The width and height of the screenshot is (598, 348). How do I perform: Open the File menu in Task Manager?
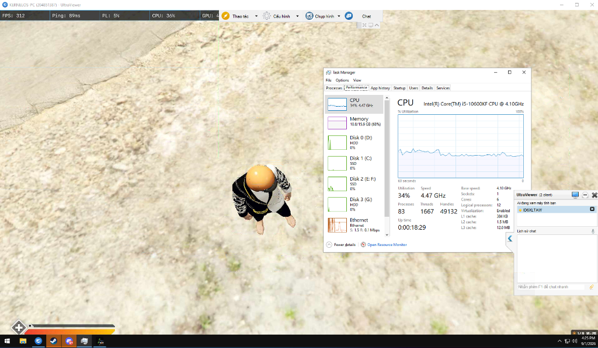coord(328,80)
